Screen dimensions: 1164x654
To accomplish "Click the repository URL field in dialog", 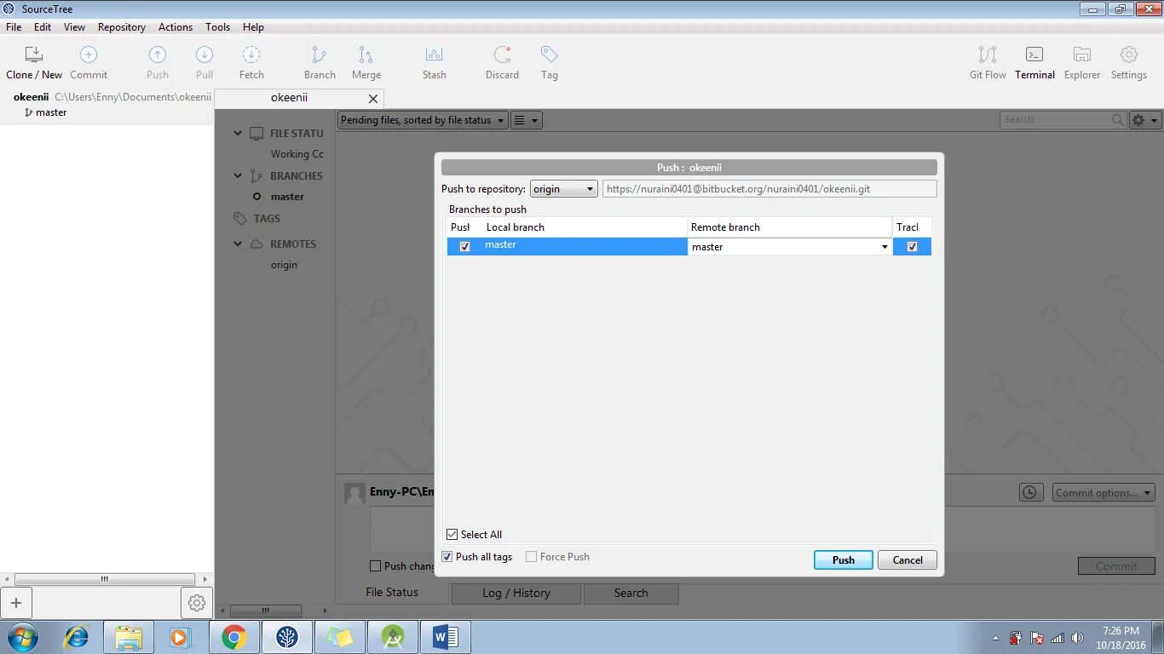I will point(769,189).
